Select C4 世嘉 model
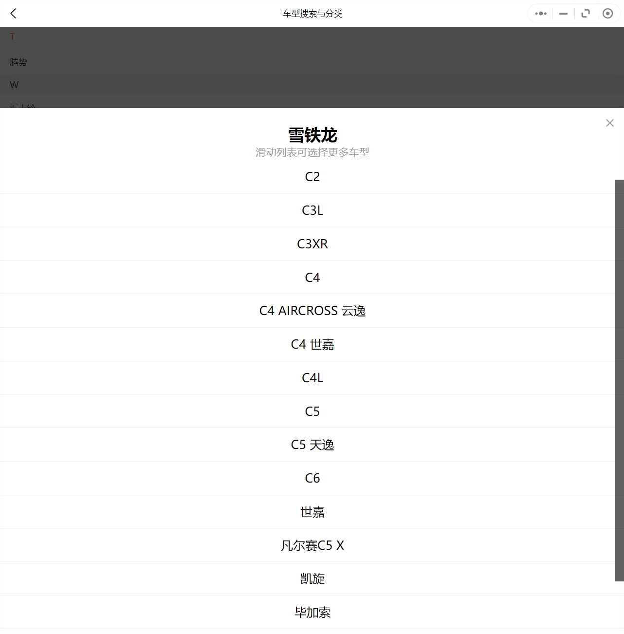624x634 pixels. tap(312, 344)
